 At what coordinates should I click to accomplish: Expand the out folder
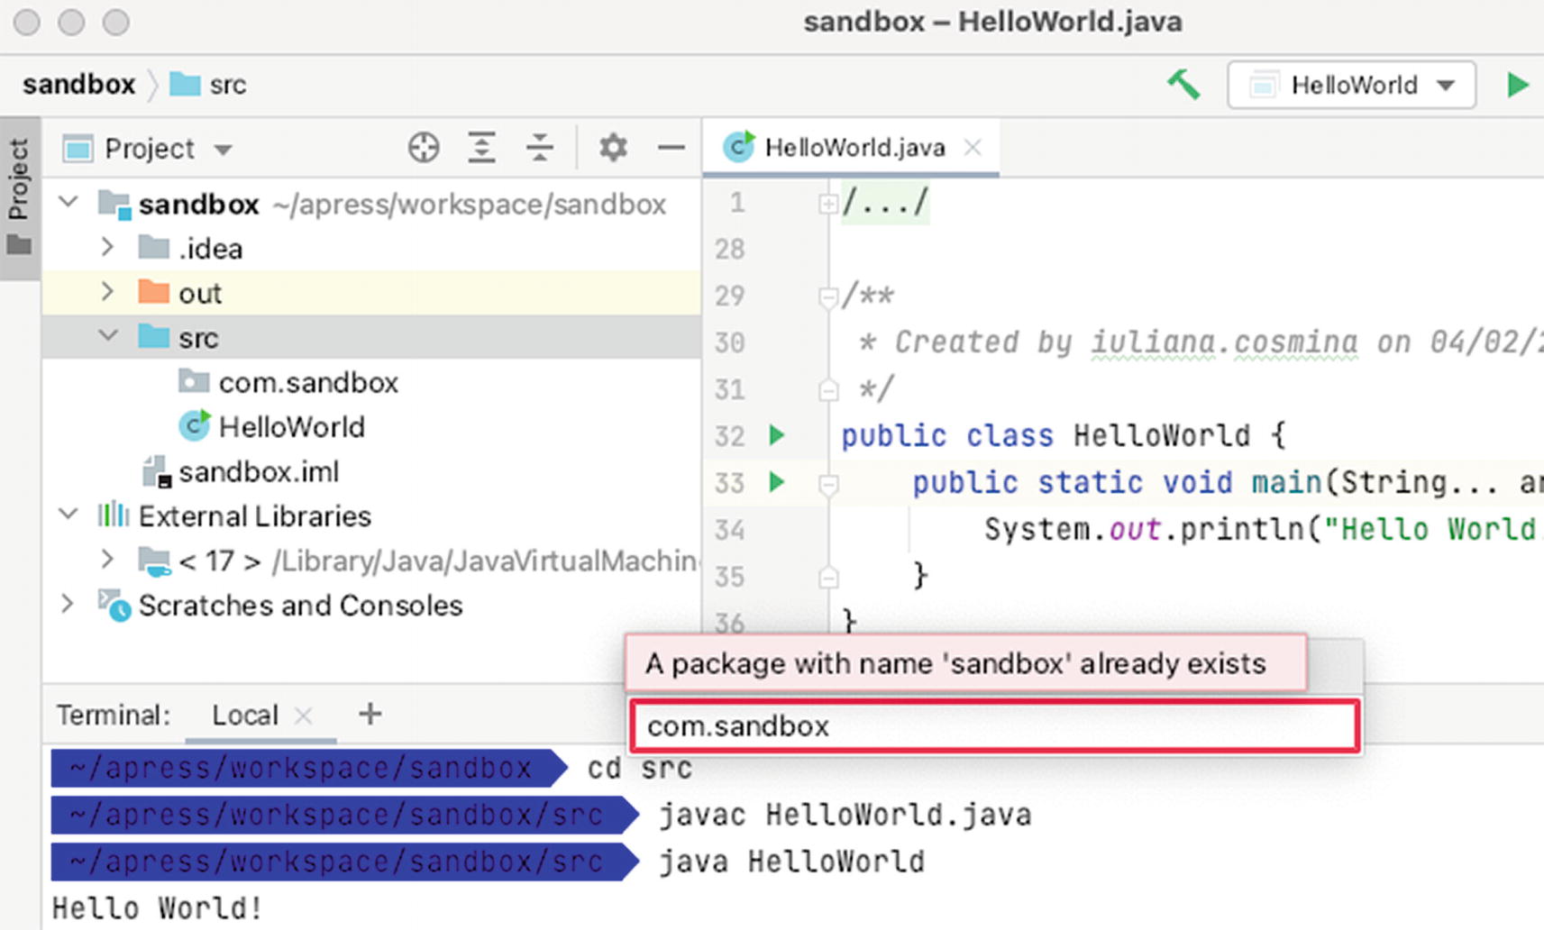[x=107, y=291]
